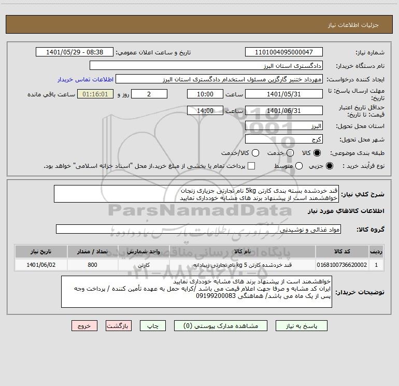Click the تاریخ نیاز column header
Screen dimensions: 399x386
41,251
